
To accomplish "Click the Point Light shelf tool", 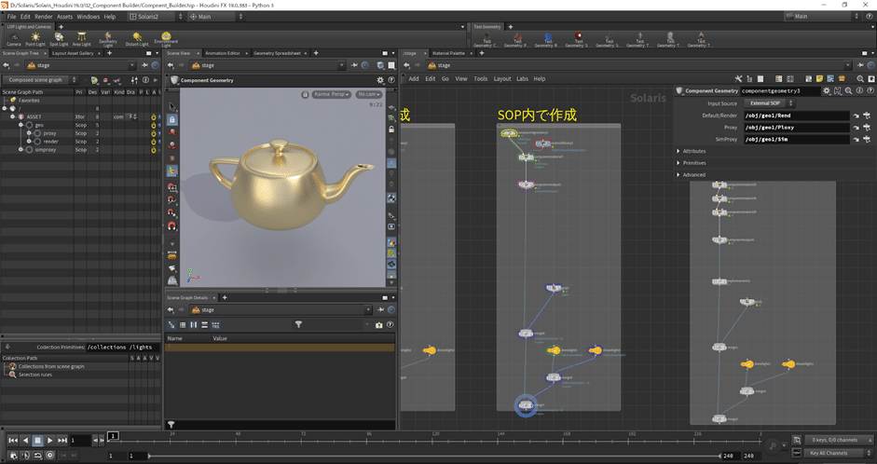I will [x=35, y=38].
